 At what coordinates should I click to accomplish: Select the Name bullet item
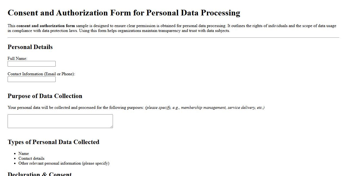point(23,153)
